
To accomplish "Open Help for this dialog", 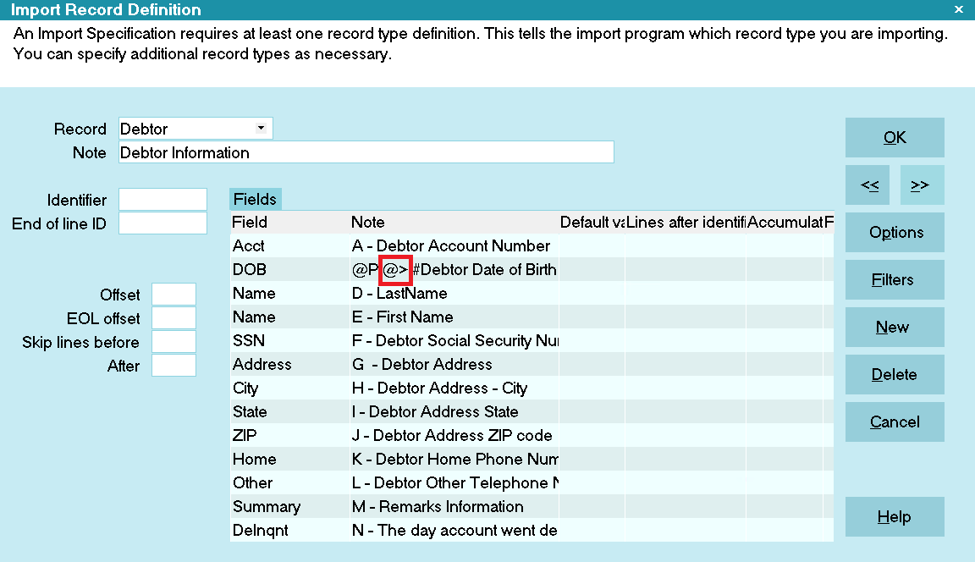I will 895,516.
